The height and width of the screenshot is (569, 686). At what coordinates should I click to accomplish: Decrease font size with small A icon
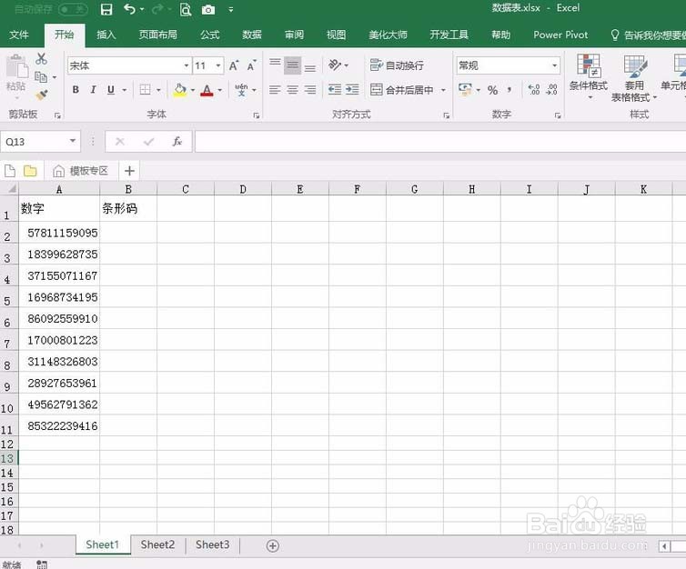[251, 65]
